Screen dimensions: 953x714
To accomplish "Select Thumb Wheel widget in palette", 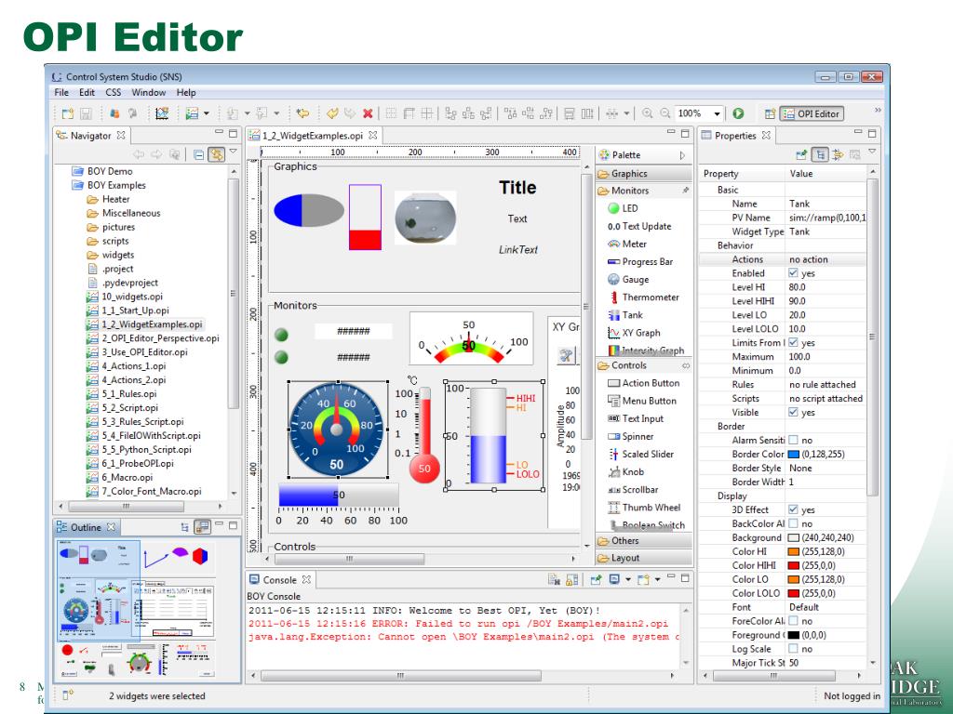I will (x=644, y=508).
